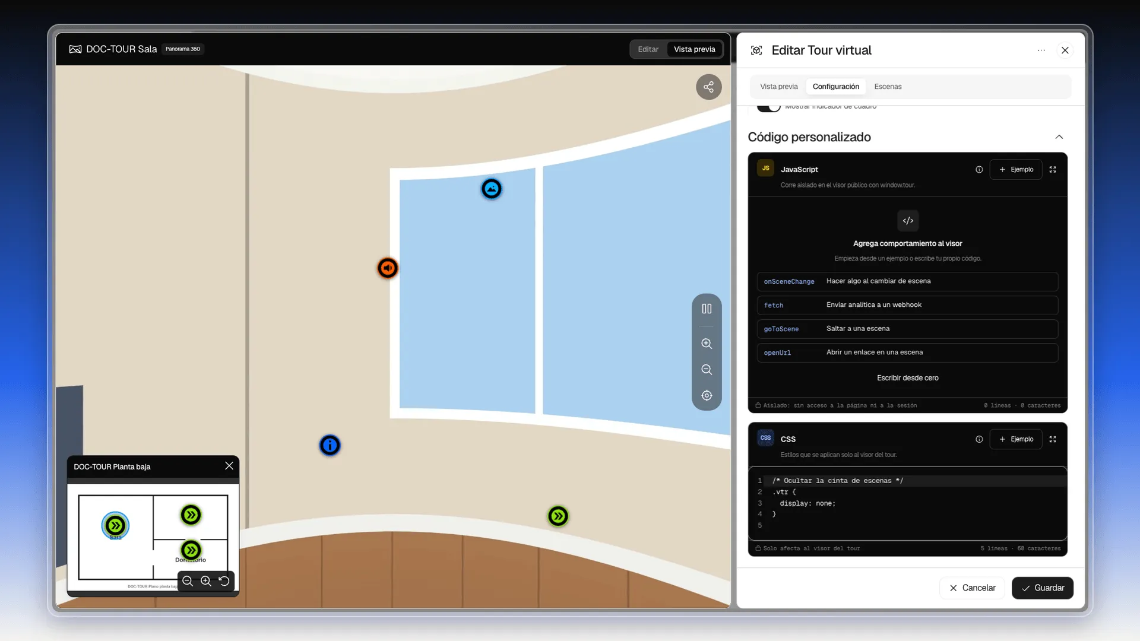Choose the goToScene example row
This screenshot has width=1140, height=641.
click(907, 329)
